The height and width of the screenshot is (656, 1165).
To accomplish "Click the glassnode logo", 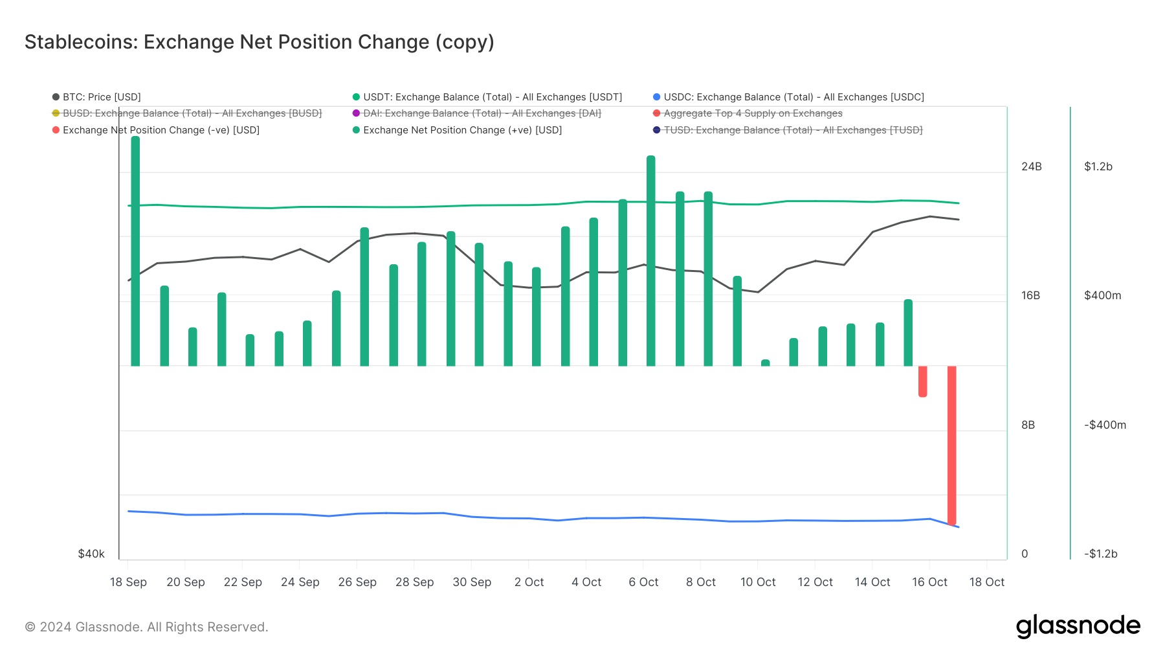I will 1078,626.
